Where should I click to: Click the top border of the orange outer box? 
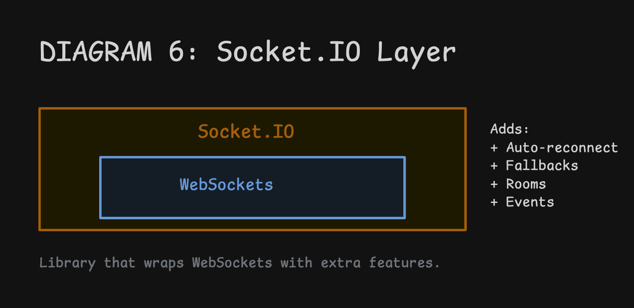(x=252, y=109)
